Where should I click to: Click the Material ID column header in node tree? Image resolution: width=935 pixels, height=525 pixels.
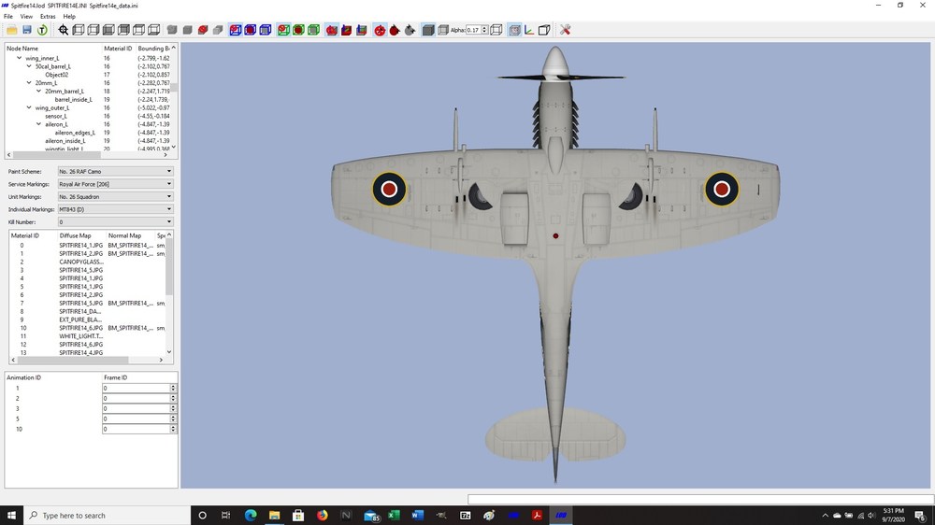coord(118,49)
